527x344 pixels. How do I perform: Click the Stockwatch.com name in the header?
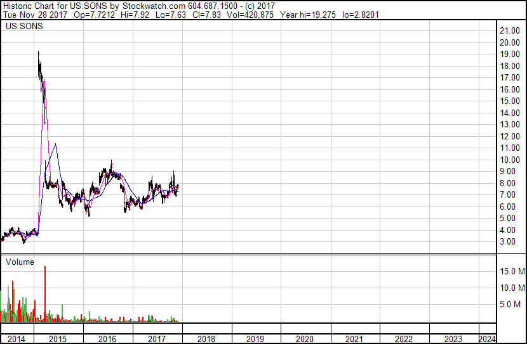tap(153, 6)
